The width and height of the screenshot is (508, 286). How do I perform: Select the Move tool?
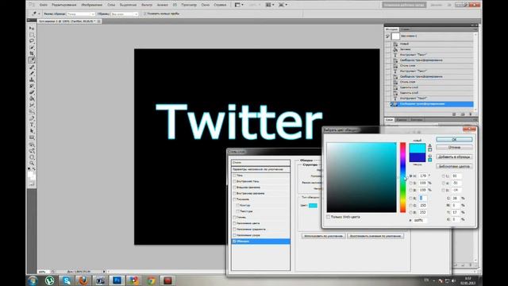pos(32,29)
